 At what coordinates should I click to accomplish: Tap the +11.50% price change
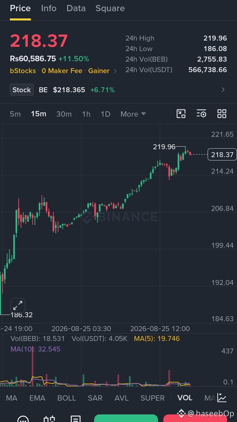pos(74,59)
